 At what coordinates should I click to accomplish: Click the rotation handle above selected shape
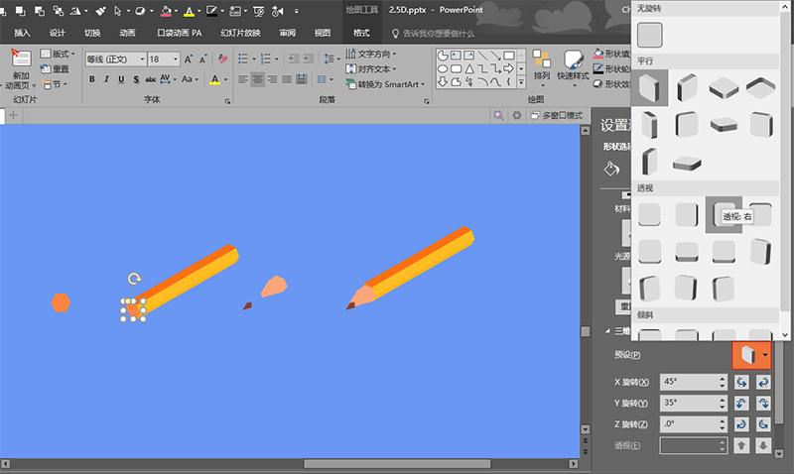pos(134,281)
